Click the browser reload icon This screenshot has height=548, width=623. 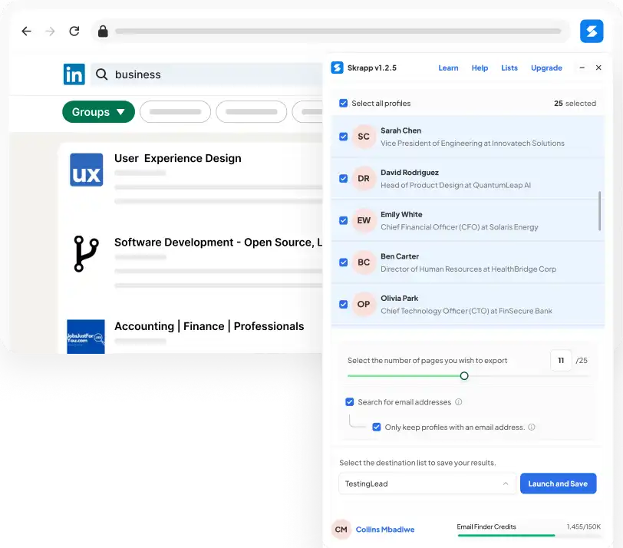pyautogui.click(x=74, y=31)
